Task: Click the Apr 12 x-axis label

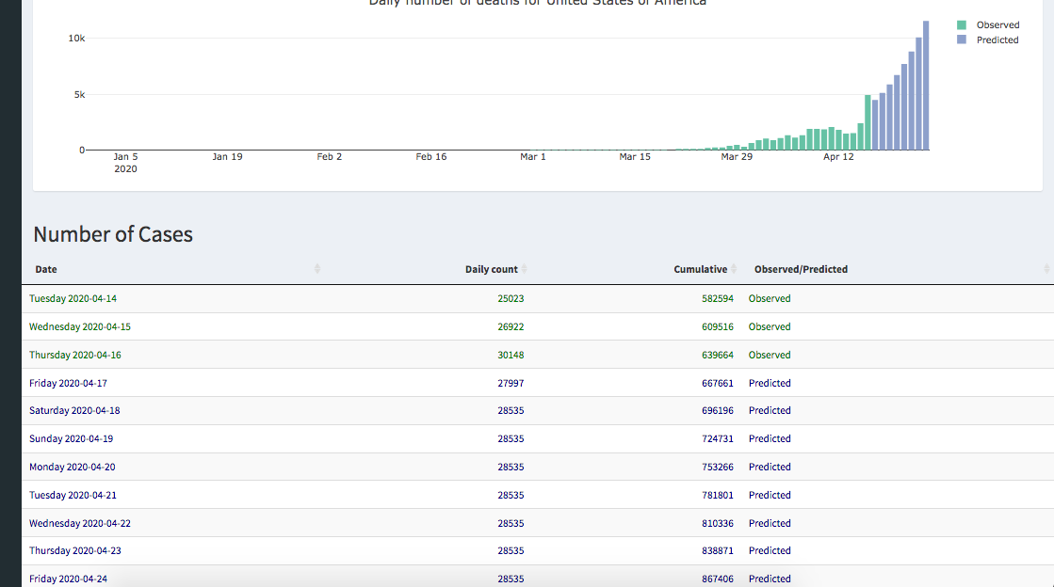Action: (838, 157)
